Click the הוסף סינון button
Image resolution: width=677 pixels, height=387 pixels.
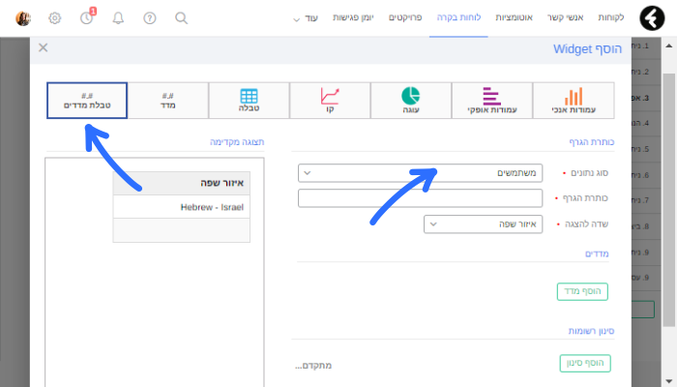pyautogui.click(x=585, y=363)
